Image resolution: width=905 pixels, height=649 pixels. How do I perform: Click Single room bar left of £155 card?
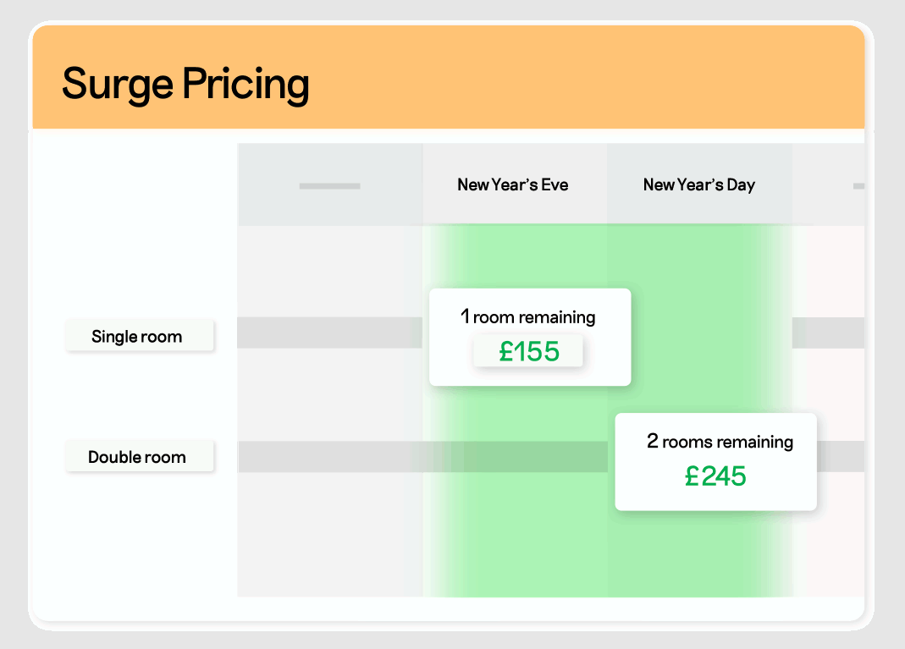[x=329, y=333]
